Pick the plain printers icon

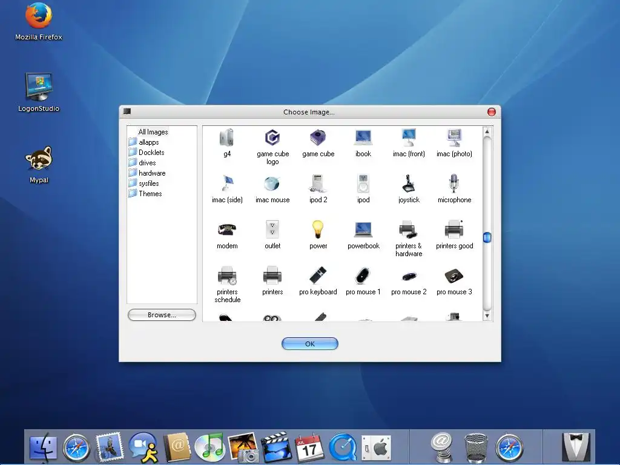pos(272,275)
